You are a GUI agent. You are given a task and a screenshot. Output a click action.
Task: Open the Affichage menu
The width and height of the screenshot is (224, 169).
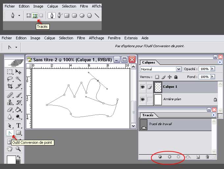tap(96, 38)
